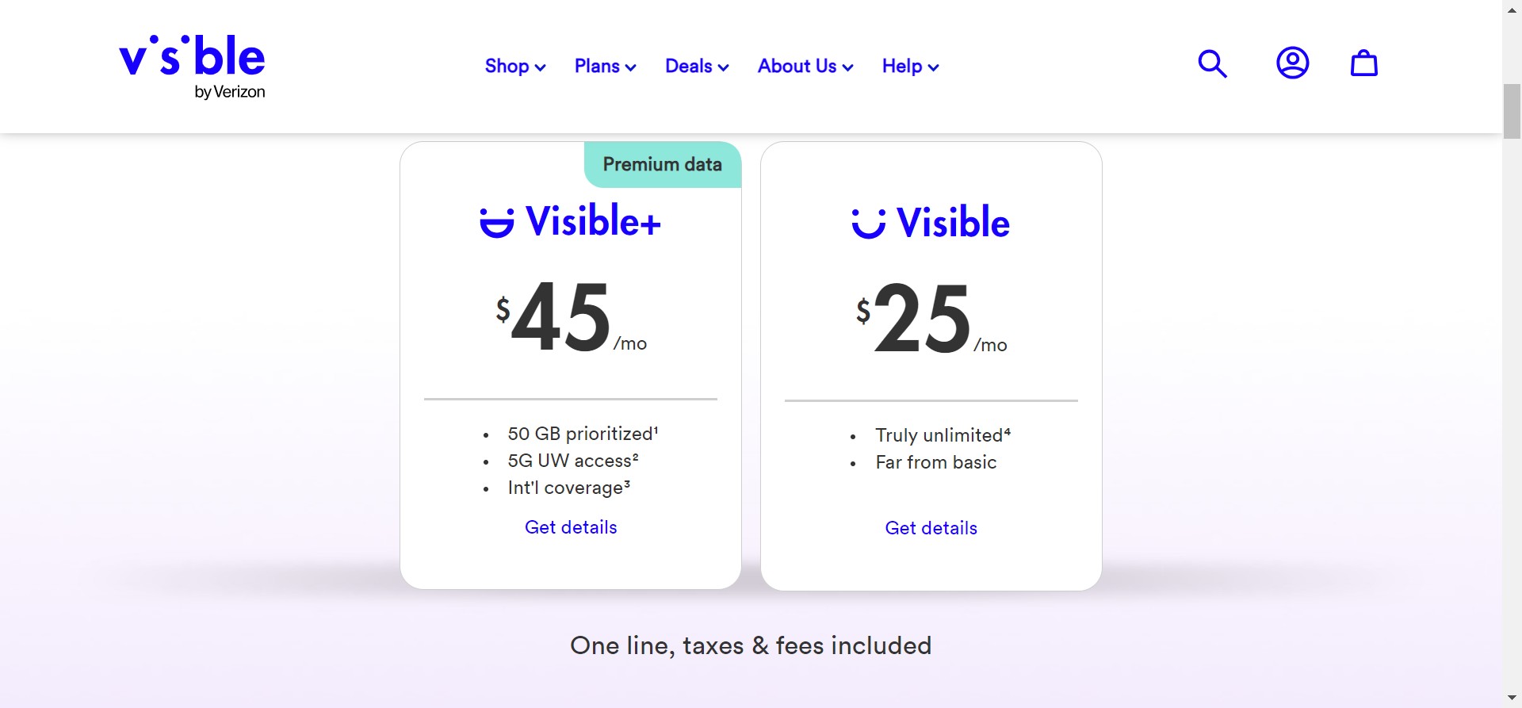Open the search magnifier icon

[x=1212, y=63]
